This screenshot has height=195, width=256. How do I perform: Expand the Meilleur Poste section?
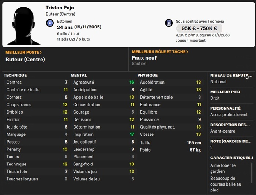[23, 52]
